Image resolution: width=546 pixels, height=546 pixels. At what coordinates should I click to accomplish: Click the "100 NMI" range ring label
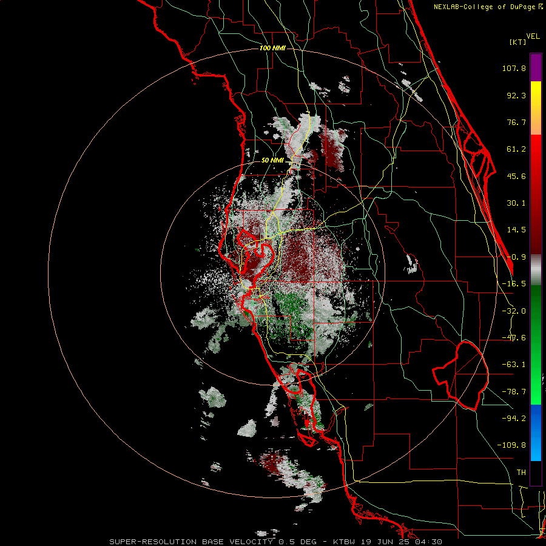[272, 48]
